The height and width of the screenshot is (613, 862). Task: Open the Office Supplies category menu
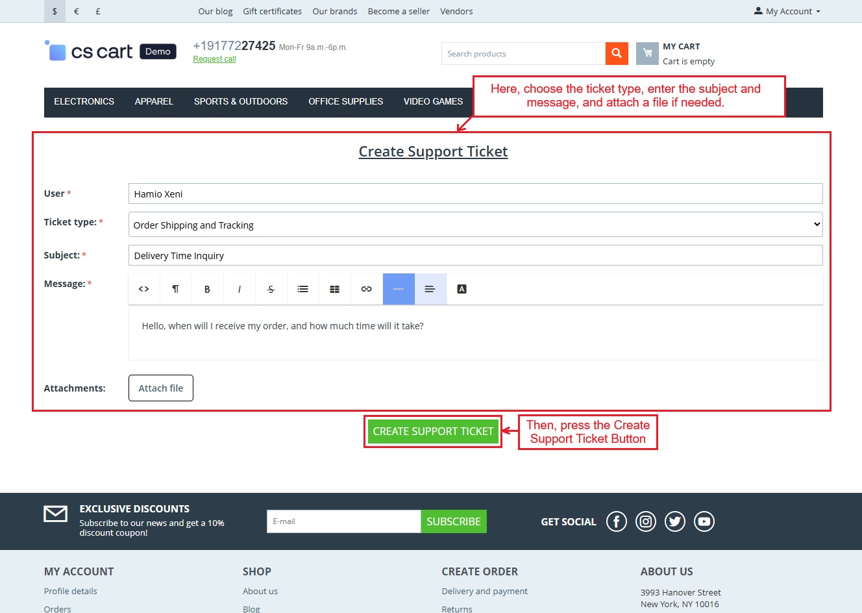click(345, 102)
